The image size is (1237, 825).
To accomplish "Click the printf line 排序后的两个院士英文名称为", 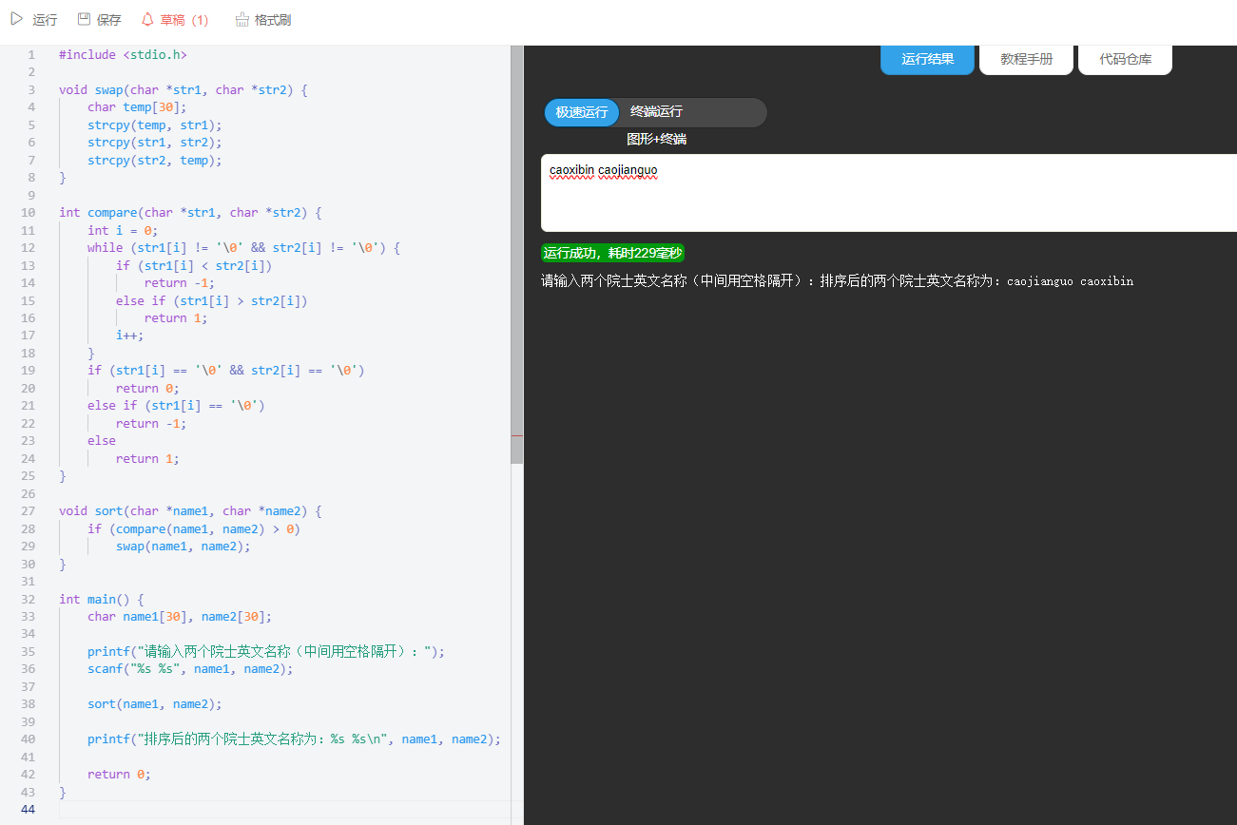I will pos(294,739).
